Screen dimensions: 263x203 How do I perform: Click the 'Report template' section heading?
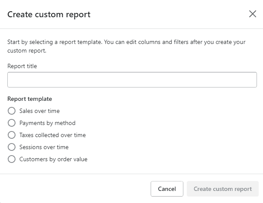click(x=30, y=99)
